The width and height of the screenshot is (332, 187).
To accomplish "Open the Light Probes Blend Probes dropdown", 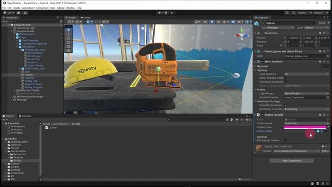I will pos(307,94).
